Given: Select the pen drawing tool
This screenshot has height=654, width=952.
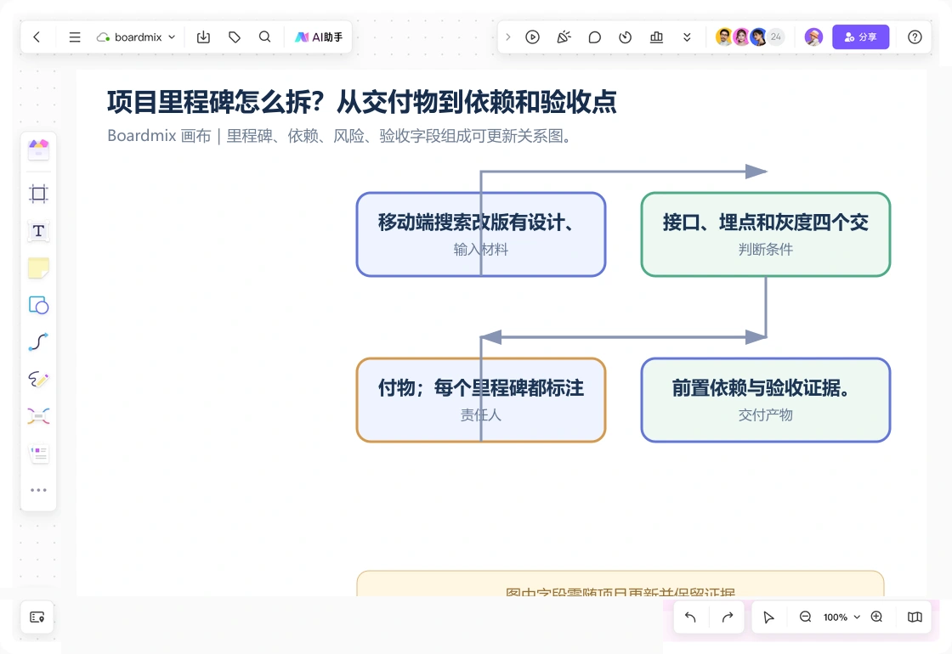Looking at the screenshot, I should click(x=38, y=379).
